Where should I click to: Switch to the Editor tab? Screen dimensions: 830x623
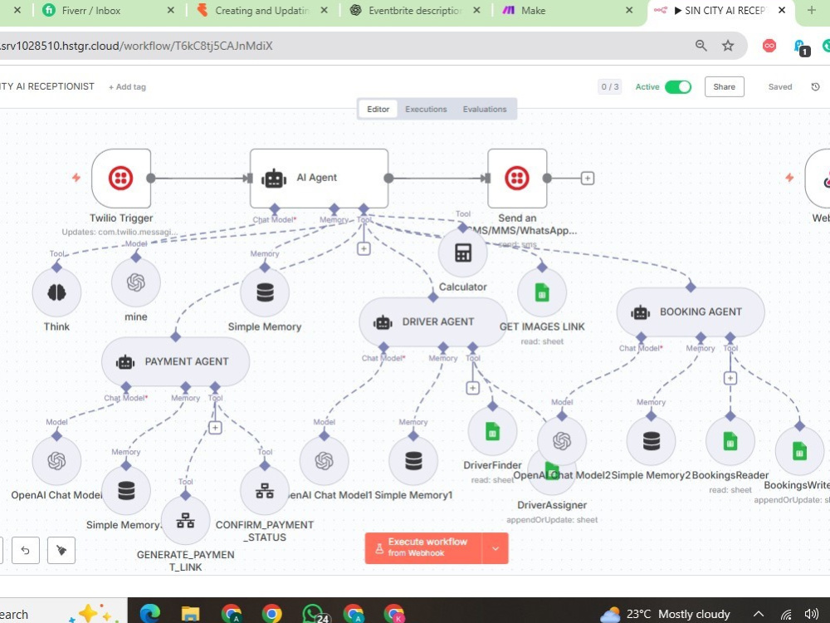coord(378,109)
